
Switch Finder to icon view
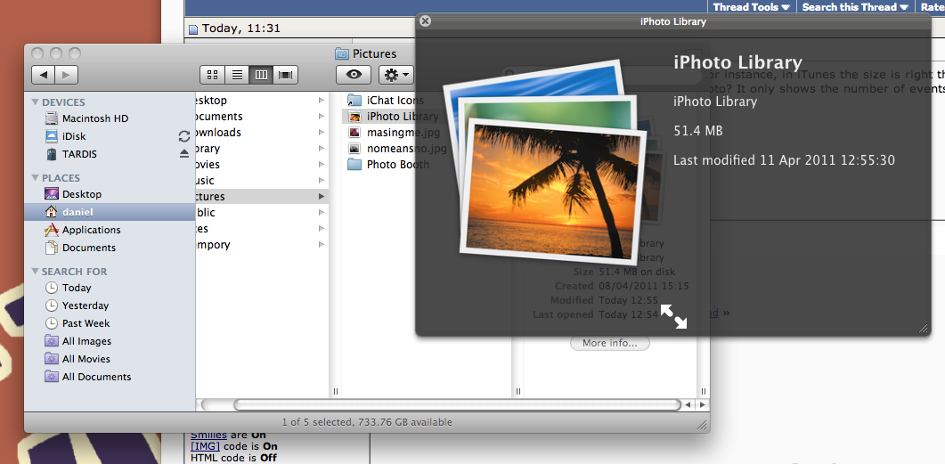click(212, 75)
